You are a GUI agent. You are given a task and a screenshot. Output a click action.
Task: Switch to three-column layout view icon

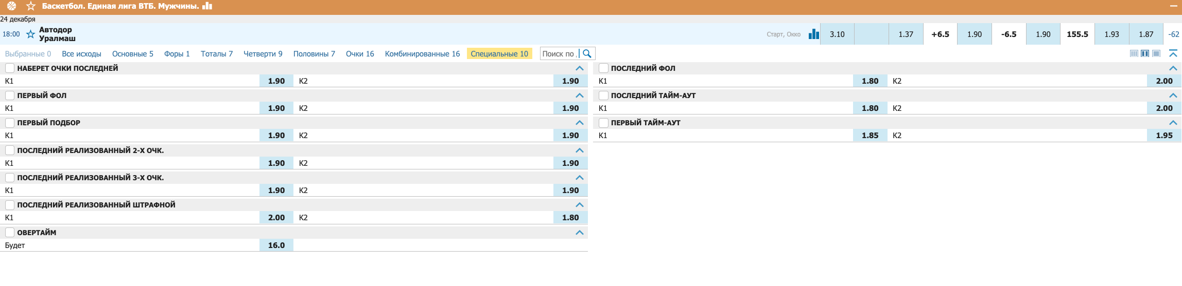click(1134, 54)
